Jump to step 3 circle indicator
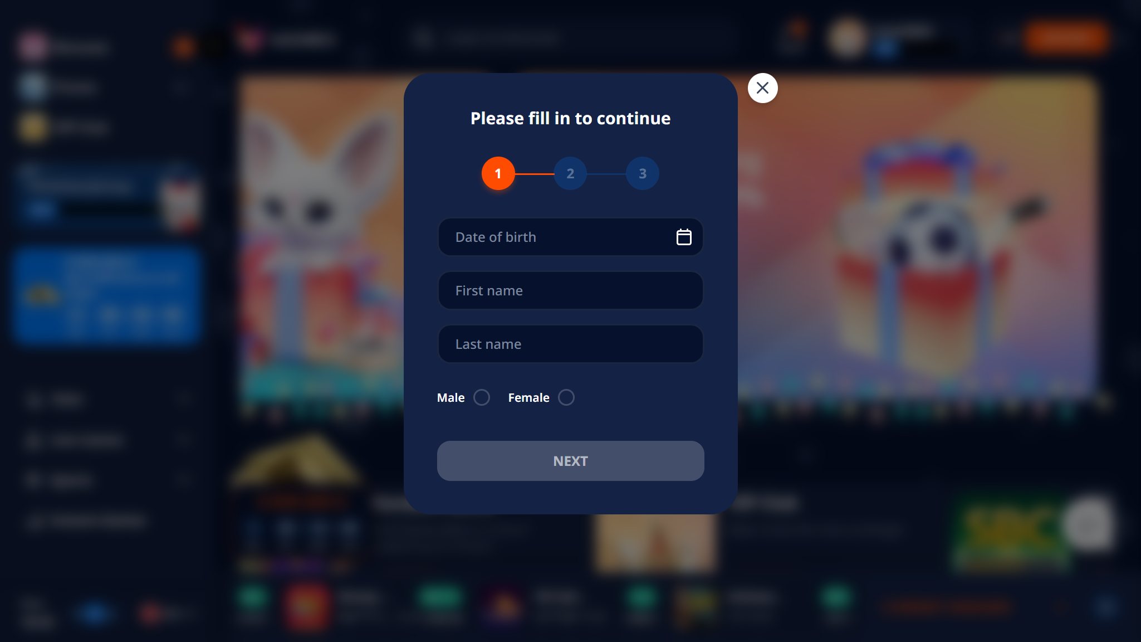The height and width of the screenshot is (642, 1141). (642, 173)
